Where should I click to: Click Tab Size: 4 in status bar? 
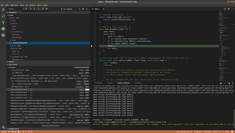207,132
